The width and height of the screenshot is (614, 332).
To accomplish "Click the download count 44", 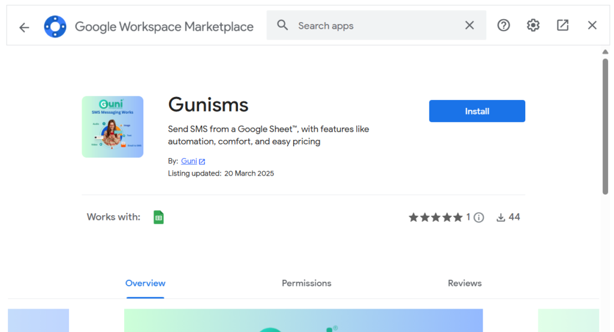I will pyautogui.click(x=514, y=218).
